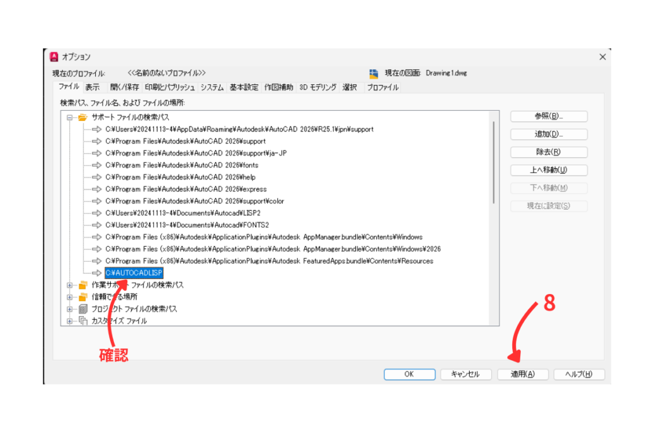Collapse the サポート ファイルの検索パス tree node
Screen dimensions: 645x430
70,117
